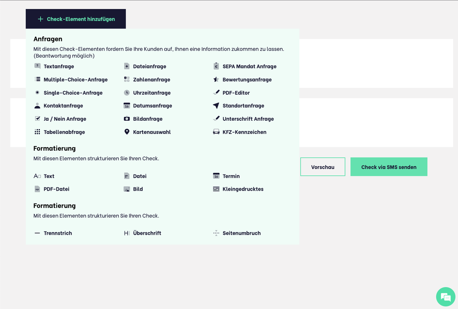Add the Kontaktanfrage element
458x309 pixels.
pos(64,106)
